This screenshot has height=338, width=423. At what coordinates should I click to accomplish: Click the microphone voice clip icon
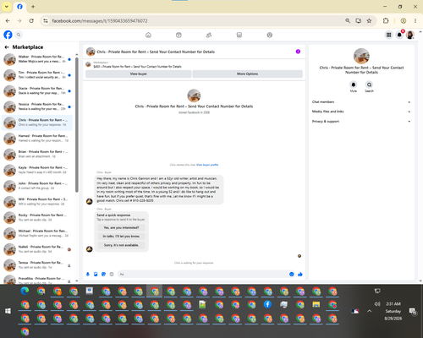pos(88,274)
